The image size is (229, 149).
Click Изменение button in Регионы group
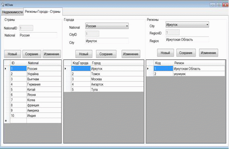pyautogui.click(x=209, y=53)
